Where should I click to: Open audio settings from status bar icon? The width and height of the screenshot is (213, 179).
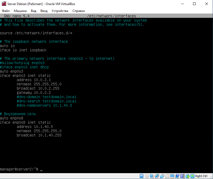click(x=152, y=176)
